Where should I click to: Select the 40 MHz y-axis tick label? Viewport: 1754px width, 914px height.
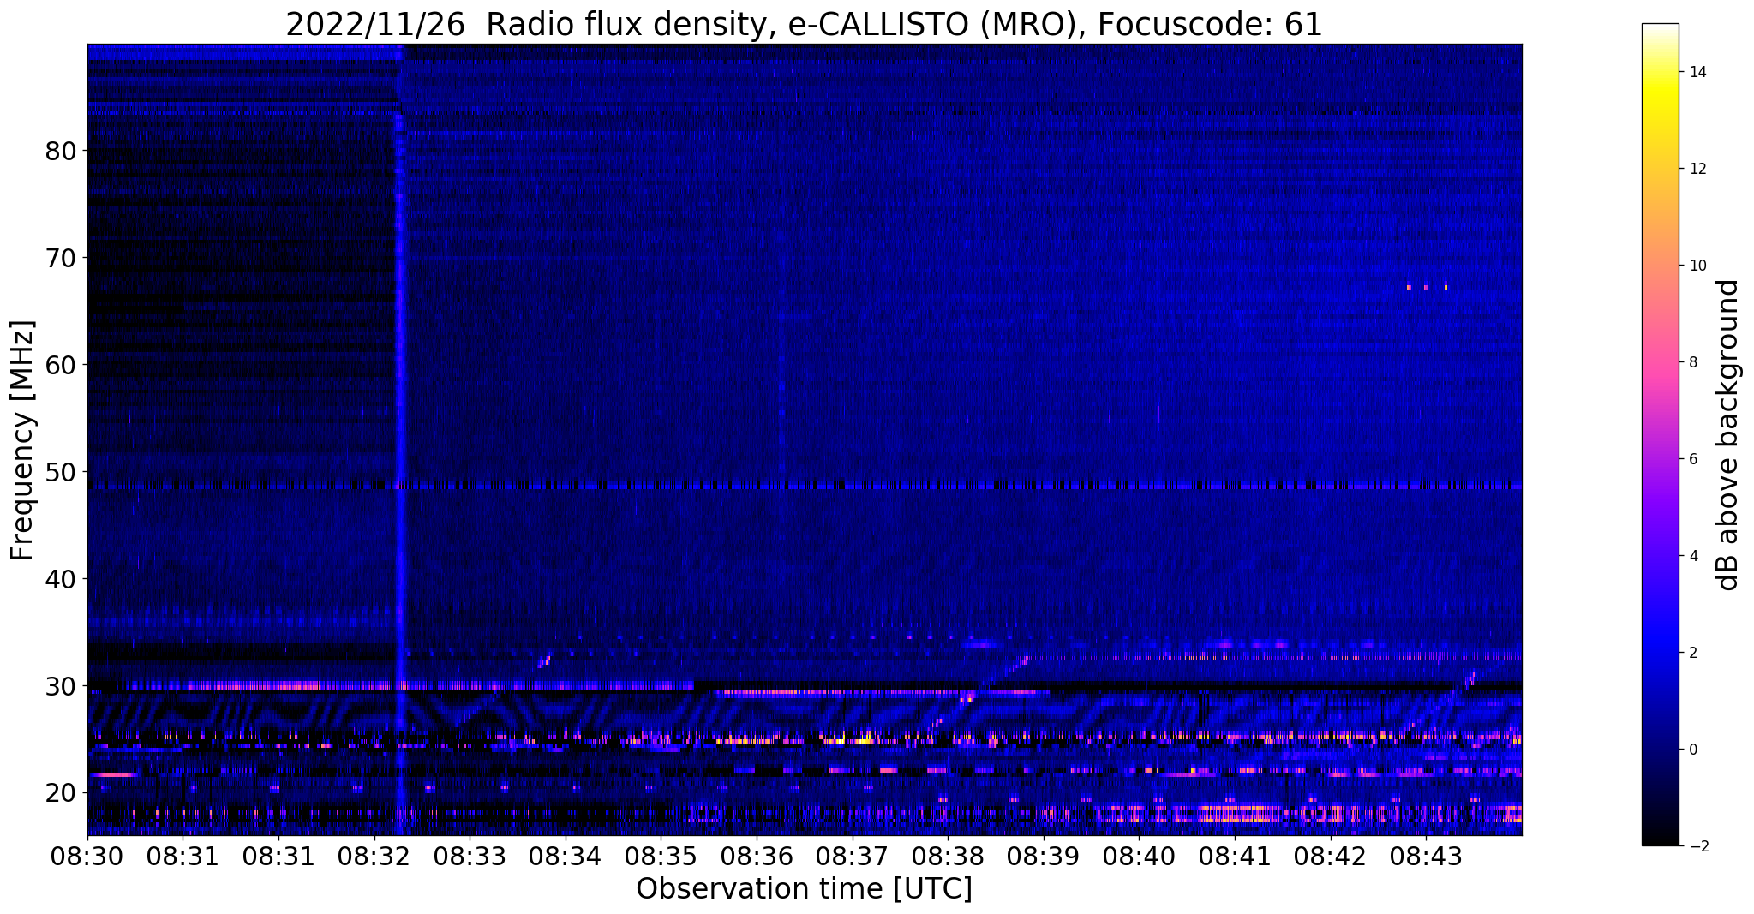pyautogui.click(x=62, y=579)
